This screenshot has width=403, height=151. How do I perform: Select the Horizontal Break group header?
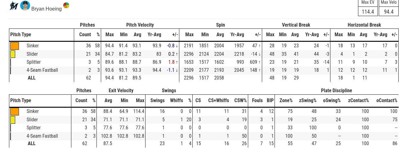(x=364, y=25)
